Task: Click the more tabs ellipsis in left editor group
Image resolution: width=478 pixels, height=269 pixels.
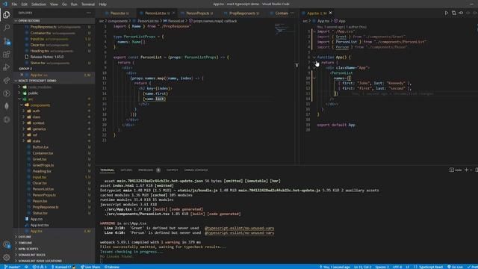Action: point(292,13)
